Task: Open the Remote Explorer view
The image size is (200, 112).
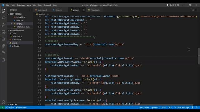Action: pyautogui.click(x=3, y=32)
